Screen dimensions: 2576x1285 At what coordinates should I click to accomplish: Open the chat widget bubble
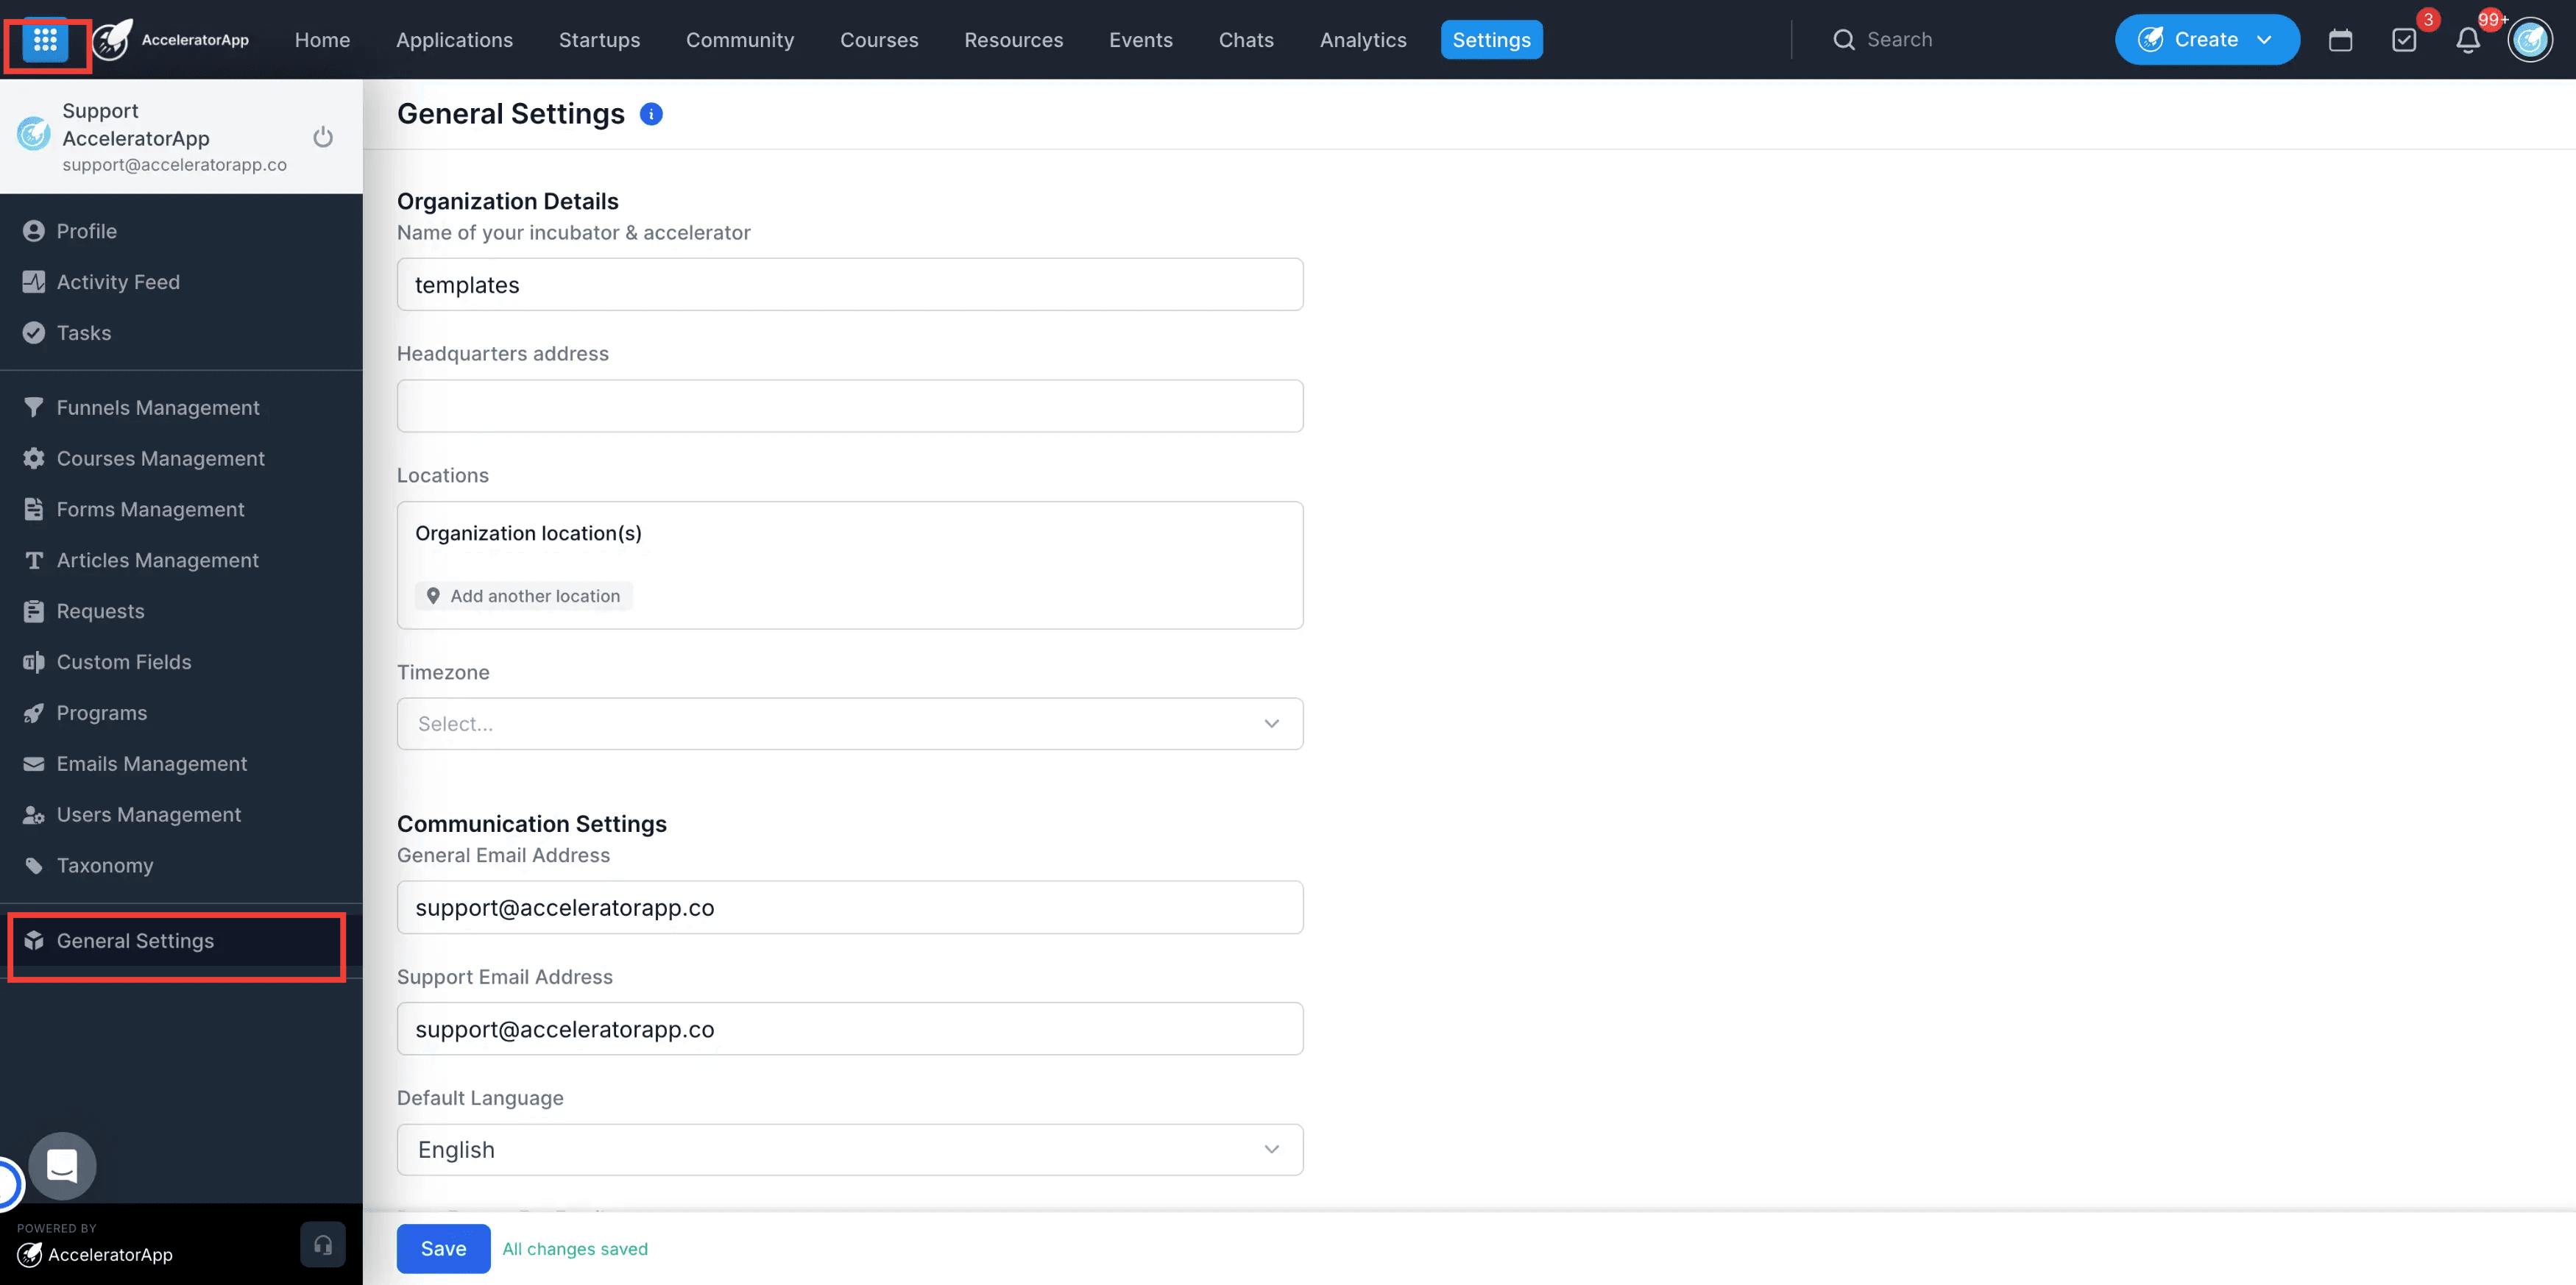[x=62, y=1166]
